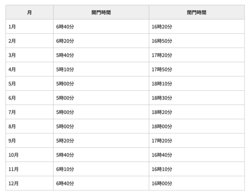The width and height of the screenshot is (251, 196).
Task: Click the 18時00分 closing time cell
Action: point(162,126)
